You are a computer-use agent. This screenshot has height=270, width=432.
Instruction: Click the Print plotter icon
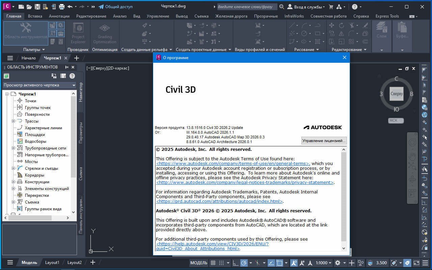[x=62, y=7]
